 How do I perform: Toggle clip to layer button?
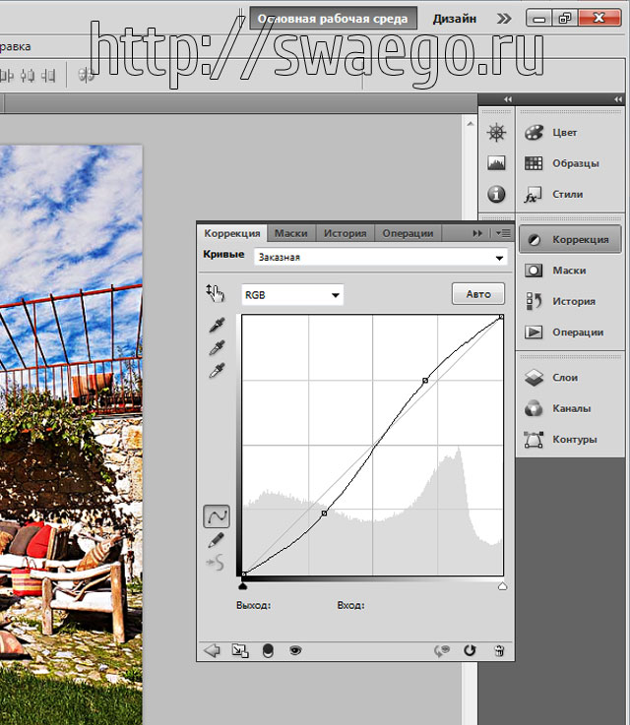point(268,650)
